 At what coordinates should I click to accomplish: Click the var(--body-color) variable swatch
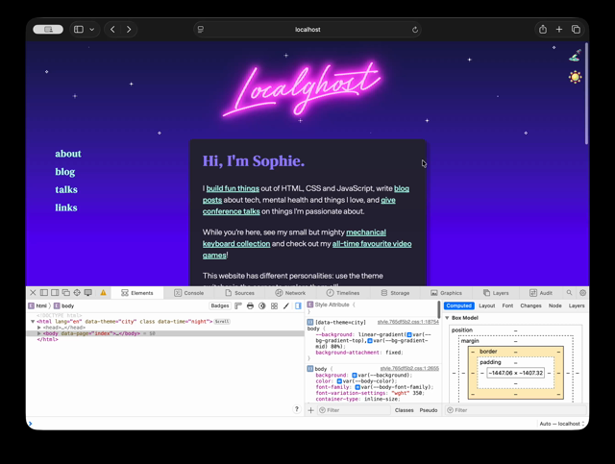[x=339, y=381]
